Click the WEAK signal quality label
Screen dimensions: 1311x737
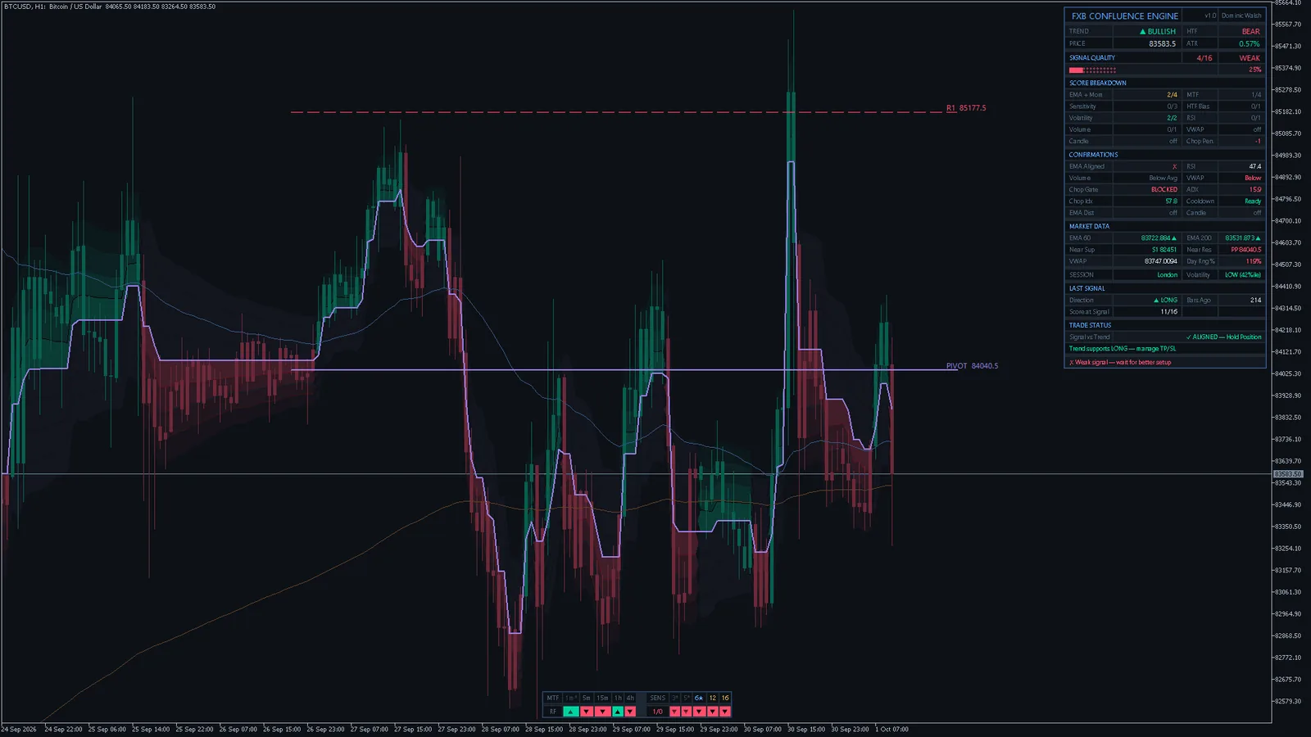coord(1250,58)
